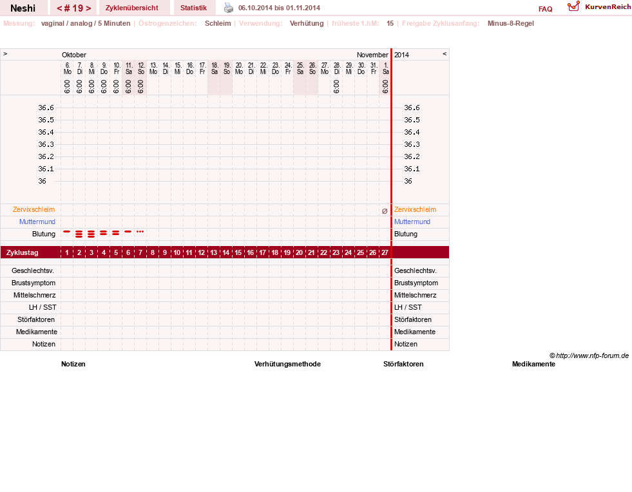Go to previous cycle with left angle bracket
Viewport: 632px width, 492px height.
pyautogui.click(x=59, y=8)
